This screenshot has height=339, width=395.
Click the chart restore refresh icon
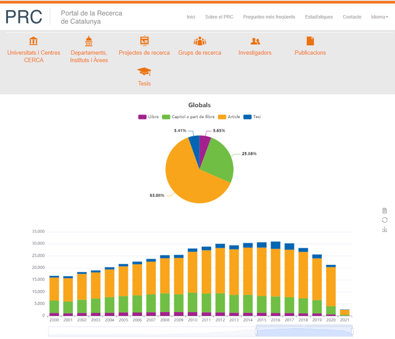coord(385,220)
